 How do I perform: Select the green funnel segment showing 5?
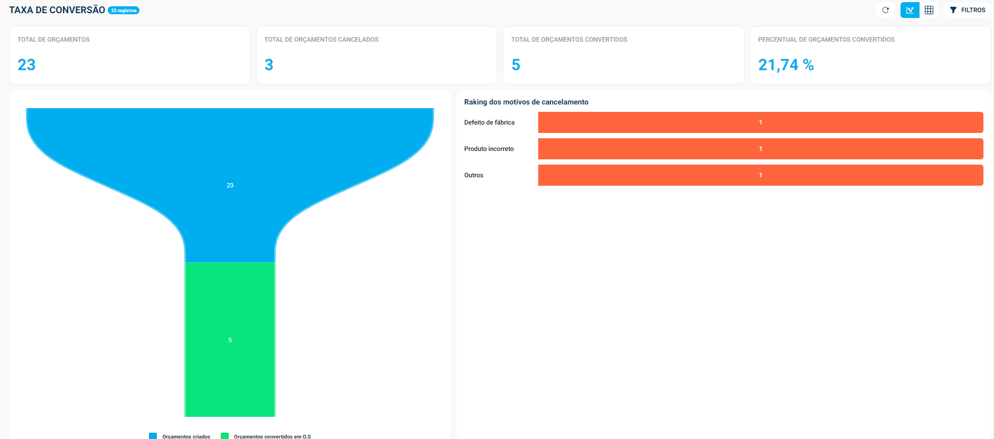point(230,339)
